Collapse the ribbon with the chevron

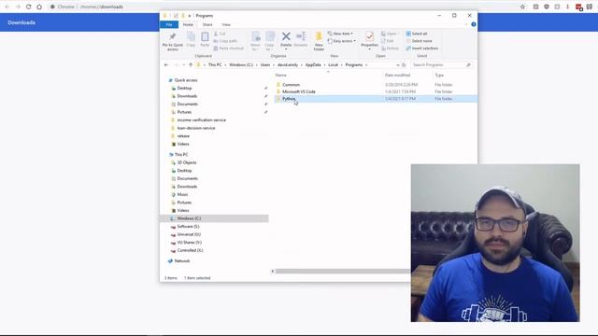(466, 24)
